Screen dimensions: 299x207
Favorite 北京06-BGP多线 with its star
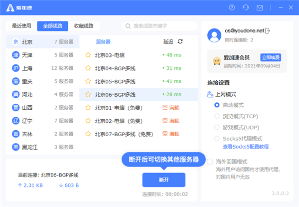pyautogui.click(x=88, y=94)
